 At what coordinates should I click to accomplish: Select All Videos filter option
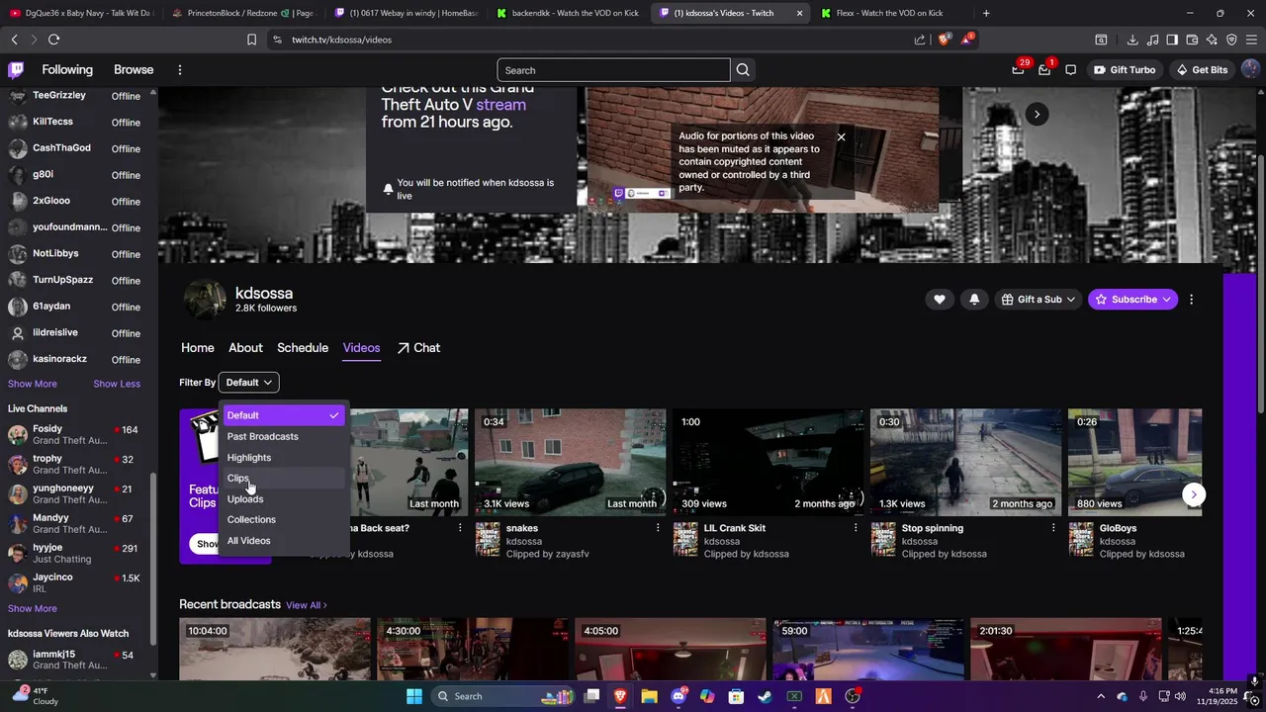tap(283, 541)
